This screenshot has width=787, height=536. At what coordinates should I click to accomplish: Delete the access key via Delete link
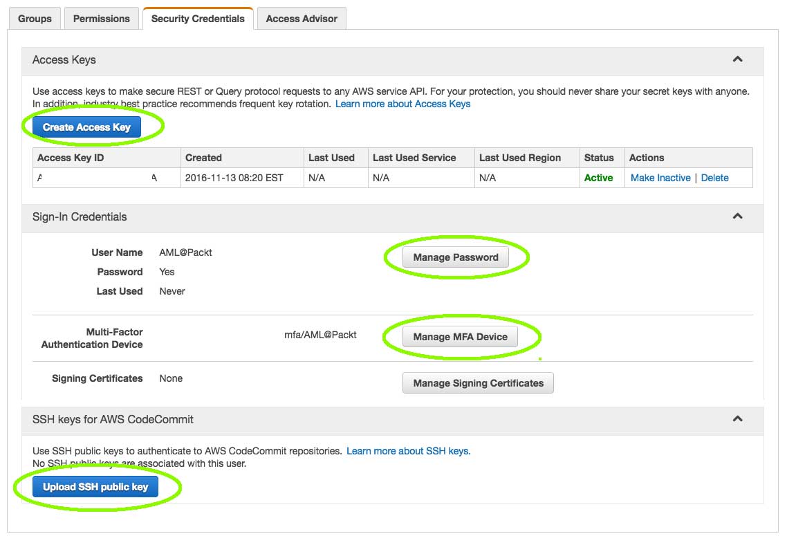(714, 178)
